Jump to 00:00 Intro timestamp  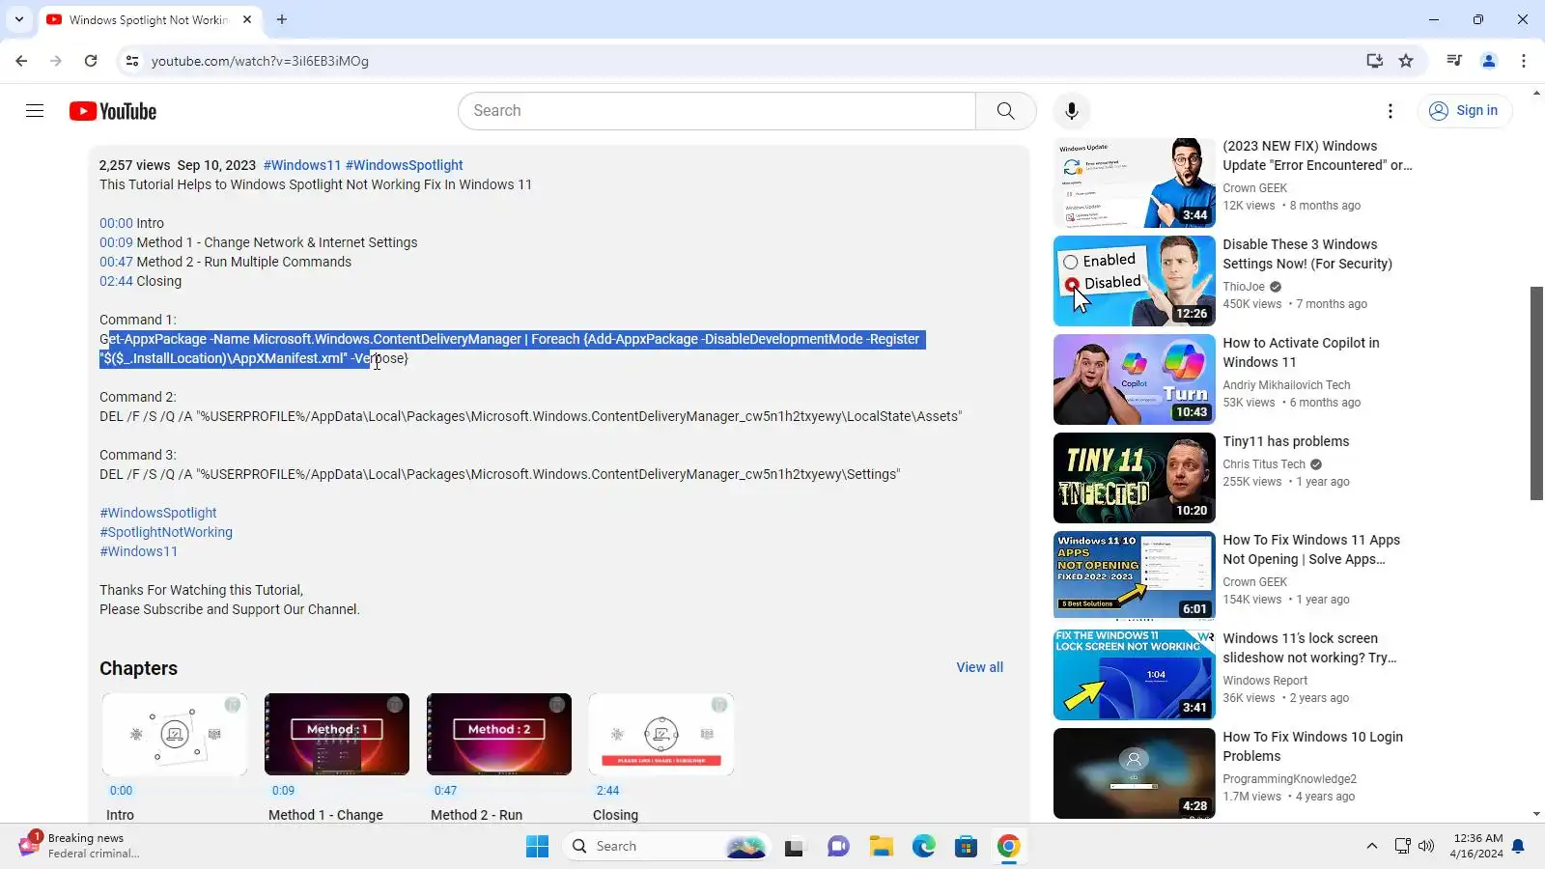(x=116, y=223)
